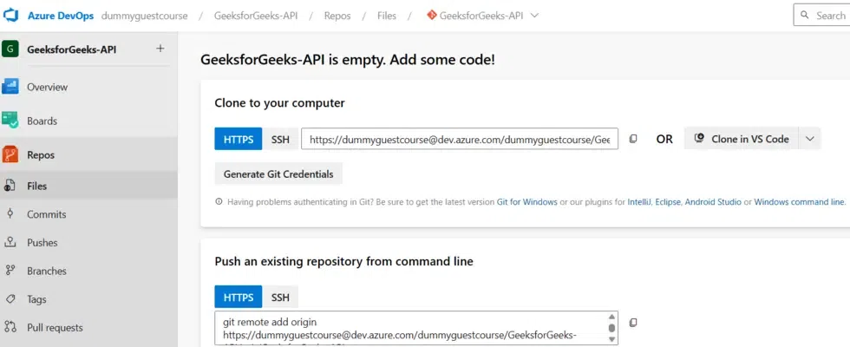Open Boards in the sidebar
This screenshot has height=347, width=850.
click(x=42, y=121)
